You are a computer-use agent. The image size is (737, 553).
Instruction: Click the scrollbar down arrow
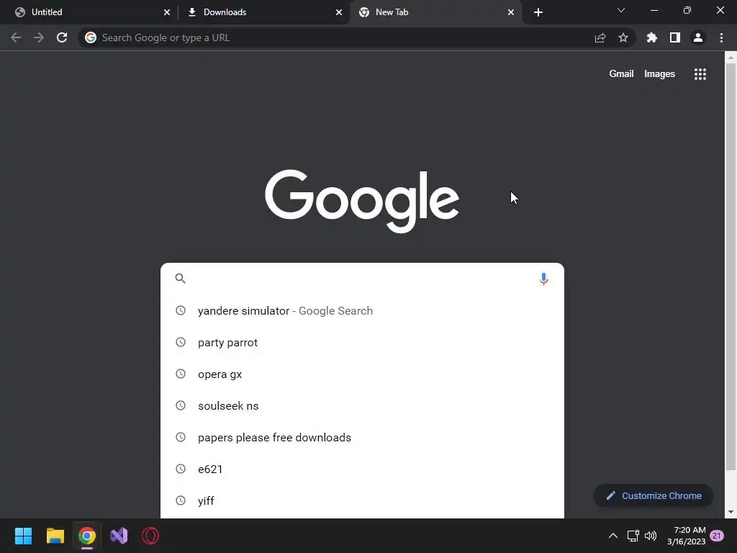click(x=731, y=512)
